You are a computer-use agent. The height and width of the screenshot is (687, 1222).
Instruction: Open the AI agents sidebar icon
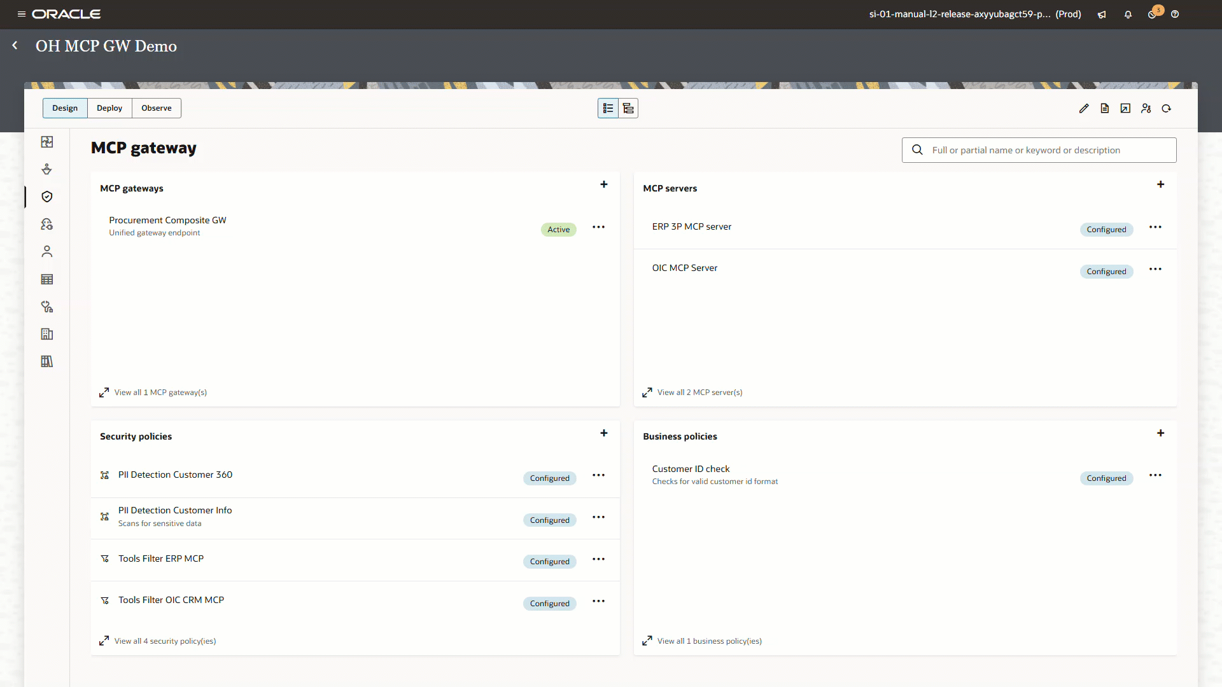(47, 224)
